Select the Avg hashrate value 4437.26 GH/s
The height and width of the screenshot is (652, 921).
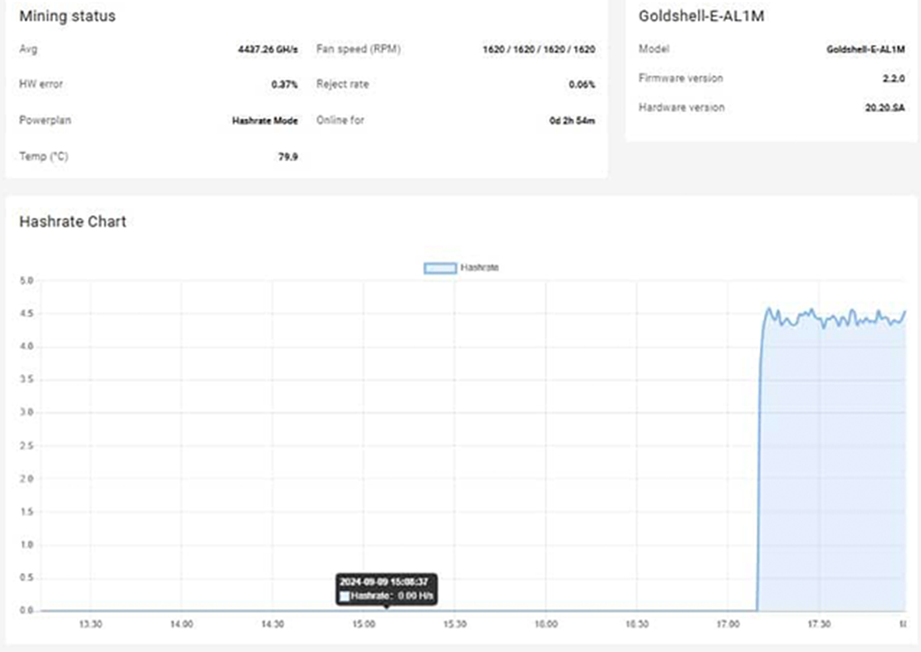coord(267,50)
